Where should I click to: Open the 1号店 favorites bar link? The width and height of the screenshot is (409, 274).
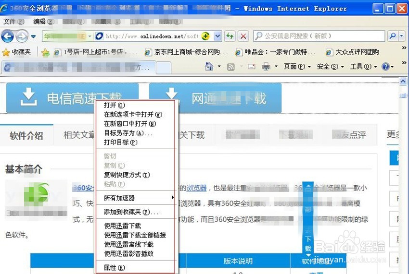pos(95,52)
